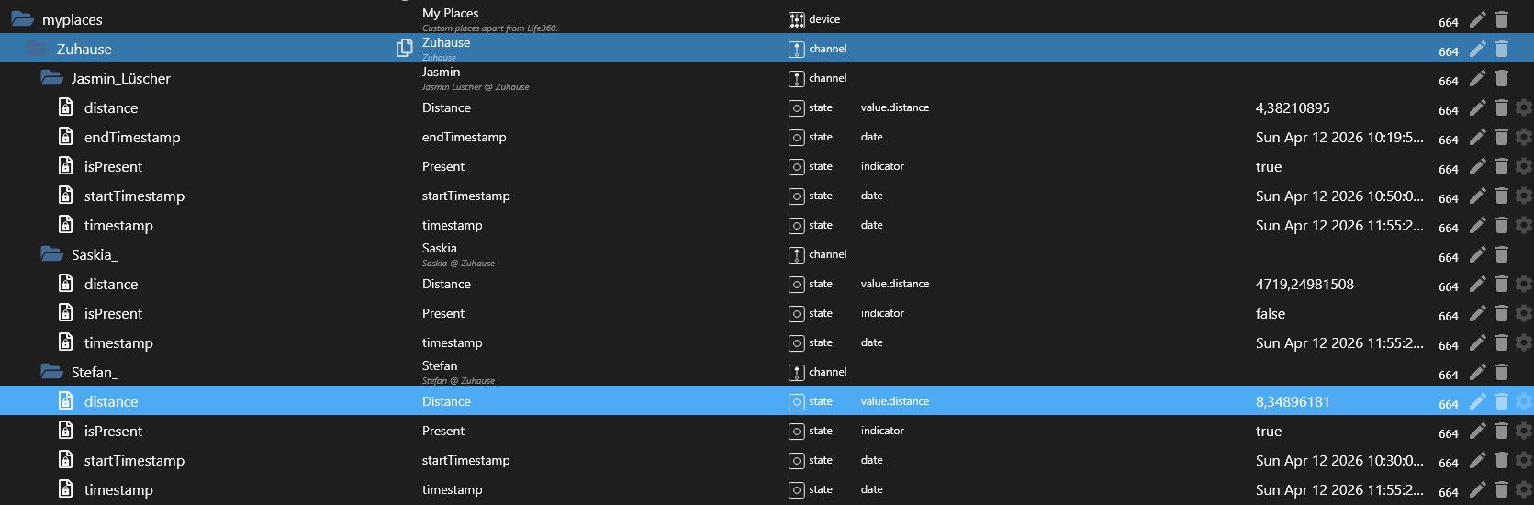The width and height of the screenshot is (1534, 505).
Task: Delete the Jasmin_Lüscher channel
Action: point(1502,78)
